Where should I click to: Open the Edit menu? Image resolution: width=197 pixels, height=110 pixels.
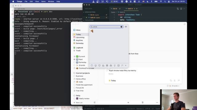click(31, 2)
